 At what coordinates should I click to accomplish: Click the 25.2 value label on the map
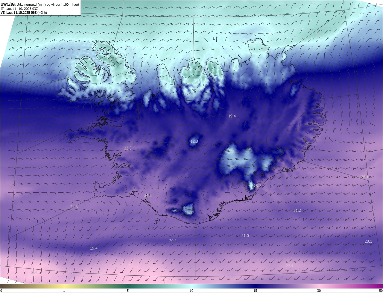click(x=257, y=186)
